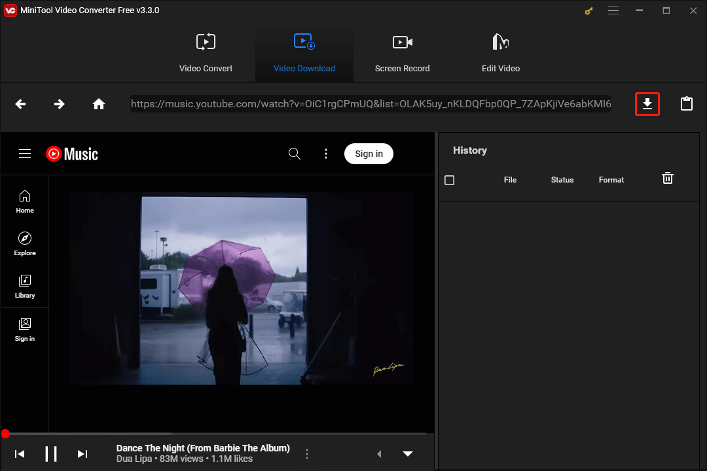Go to Home in YouTube Music sidebar

tap(25, 201)
